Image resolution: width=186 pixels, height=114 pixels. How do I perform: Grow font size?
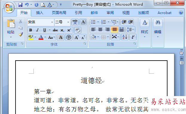pos(76,38)
